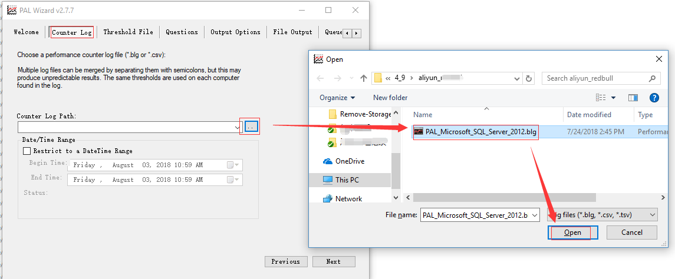Image resolution: width=675 pixels, height=279 pixels.
Task: Select PAL_Microsoft_SQL_Server_2012.blg file name
Action: [481, 132]
